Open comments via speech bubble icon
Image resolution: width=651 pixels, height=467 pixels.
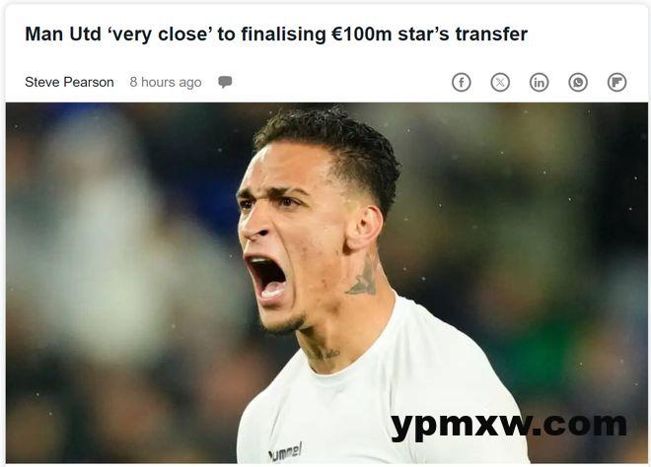point(225,82)
